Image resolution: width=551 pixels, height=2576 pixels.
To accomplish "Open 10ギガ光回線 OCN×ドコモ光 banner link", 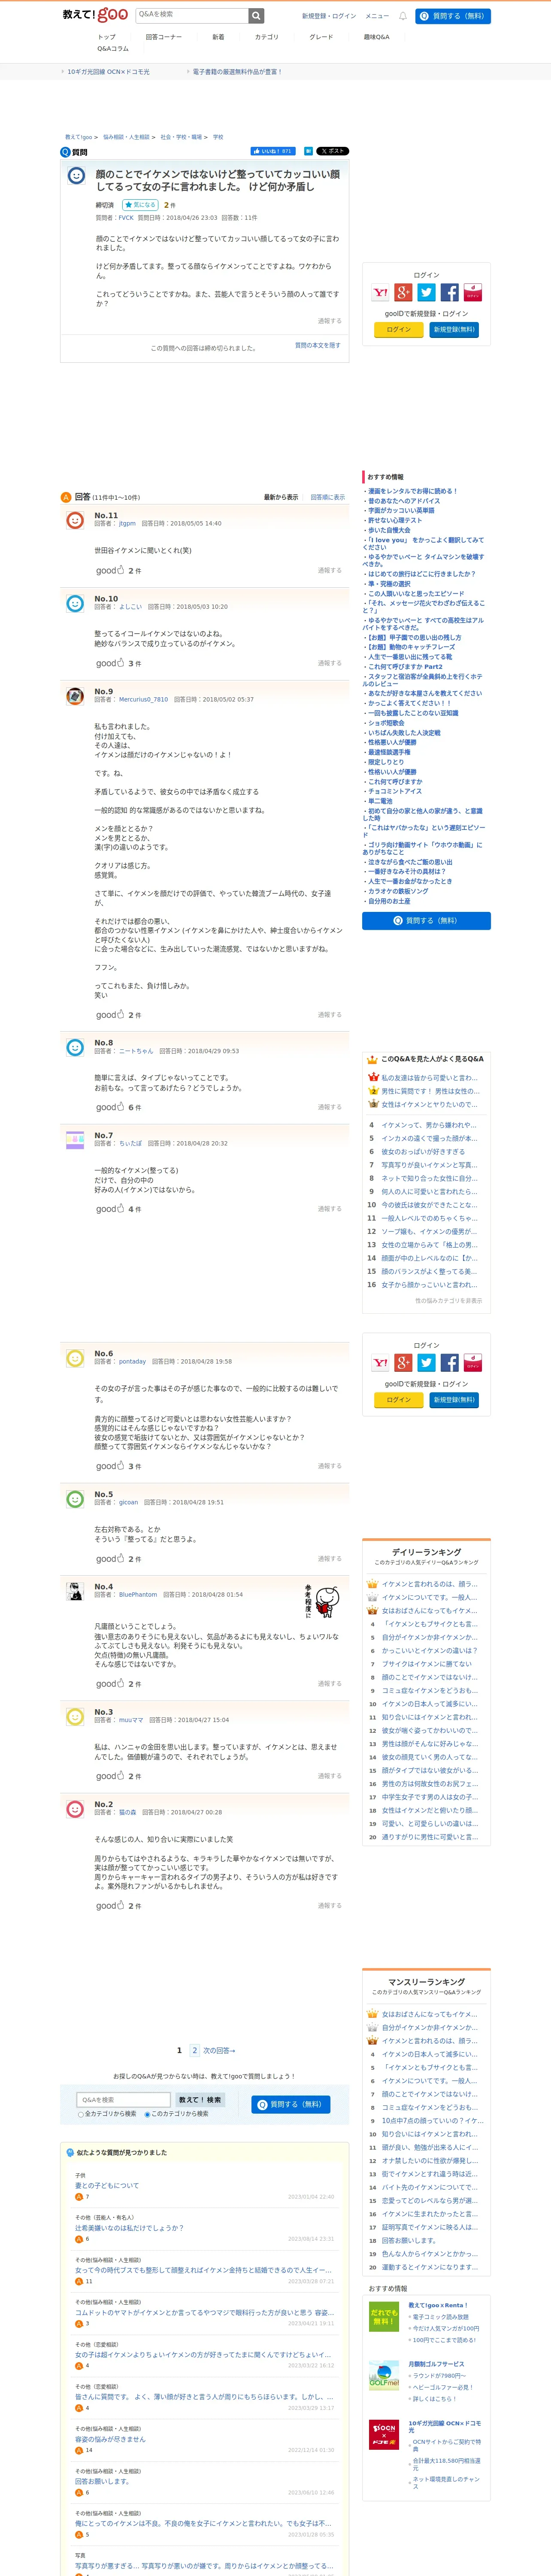I will point(108,72).
